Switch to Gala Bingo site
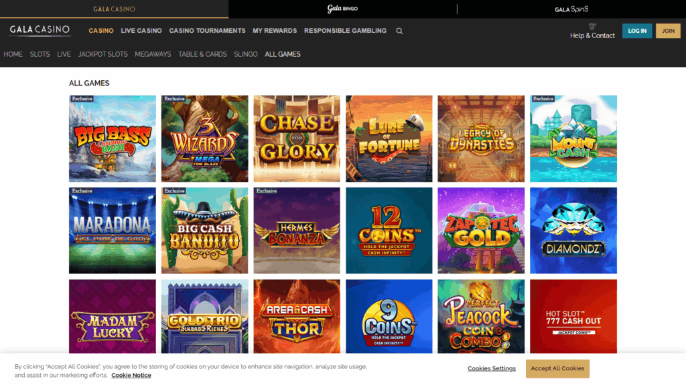Image resolution: width=686 pixels, height=385 pixels. tap(342, 9)
